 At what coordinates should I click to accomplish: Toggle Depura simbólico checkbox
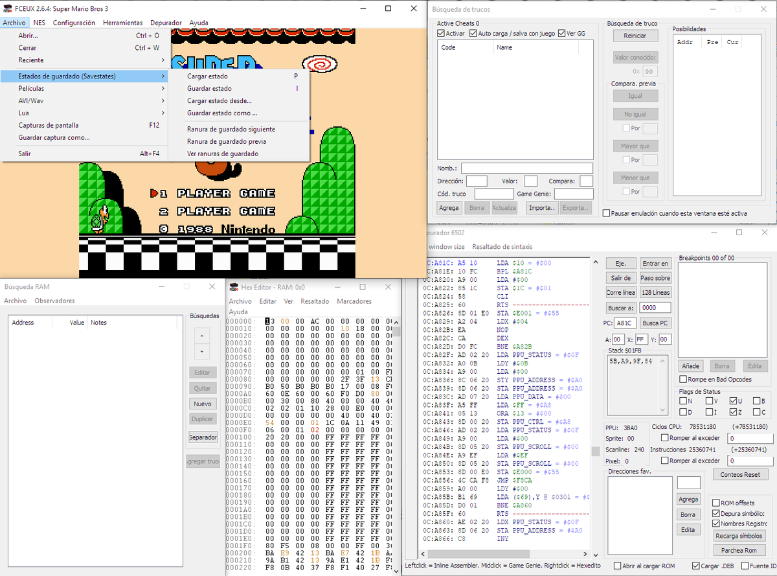coord(715,513)
